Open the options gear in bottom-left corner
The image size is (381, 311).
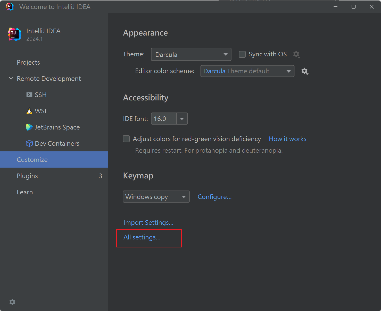coord(12,302)
